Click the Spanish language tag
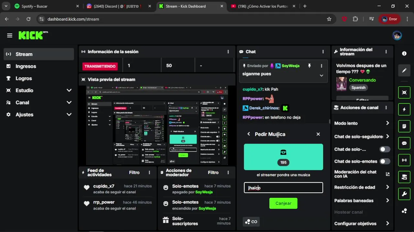Screen dimensions: 414x232 tap(358, 88)
